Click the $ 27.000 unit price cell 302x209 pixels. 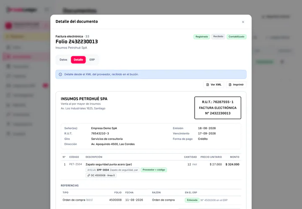point(216,164)
